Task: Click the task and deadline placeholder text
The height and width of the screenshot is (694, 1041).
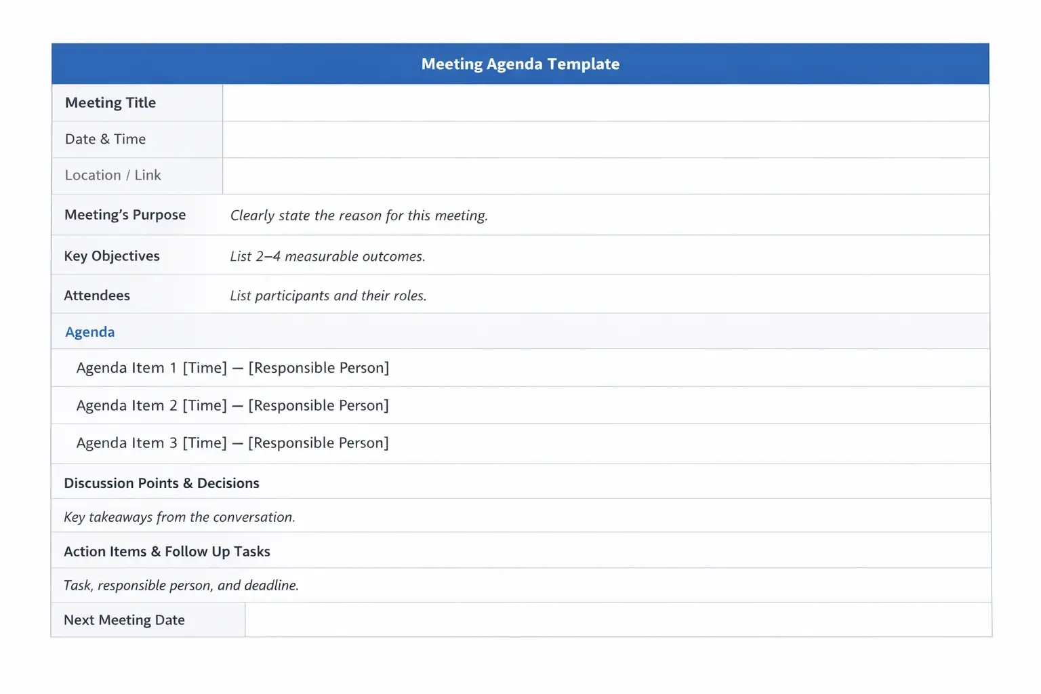Action: click(x=181, y=585)
